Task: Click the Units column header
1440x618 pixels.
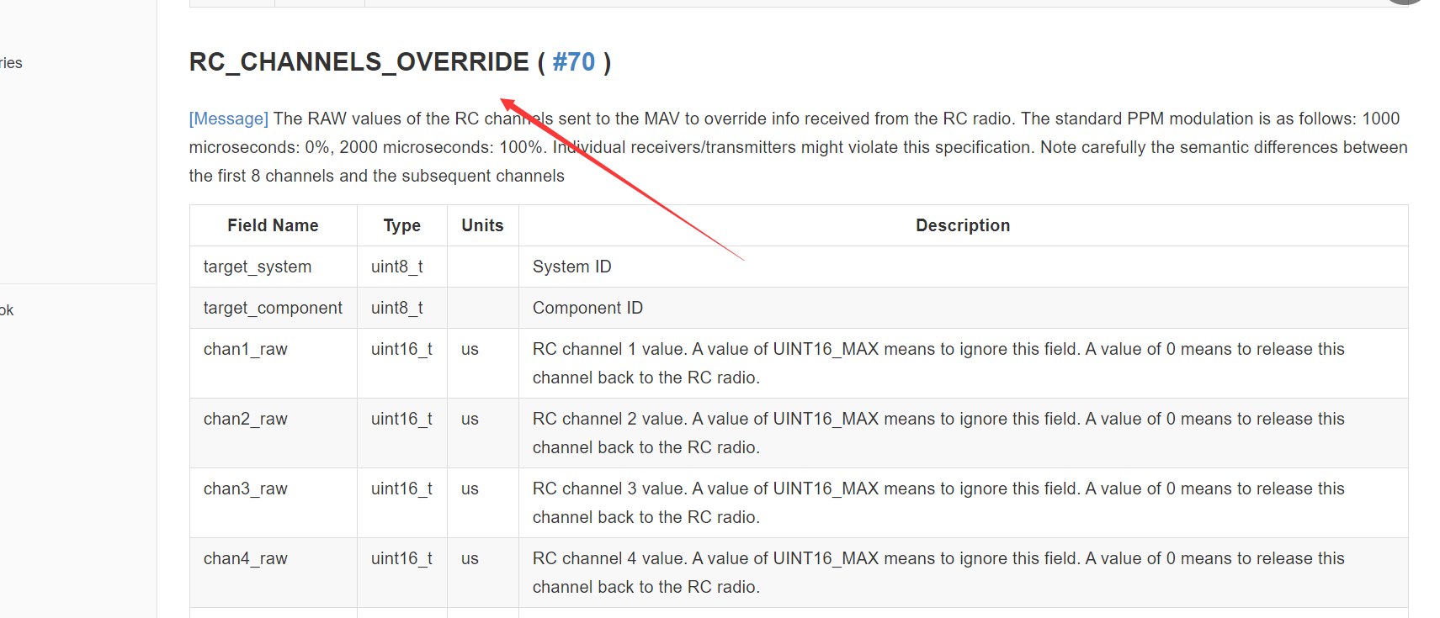Action: click(482, 225)
